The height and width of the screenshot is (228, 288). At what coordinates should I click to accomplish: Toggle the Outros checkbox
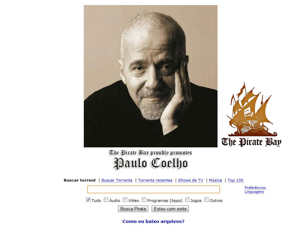207,200
